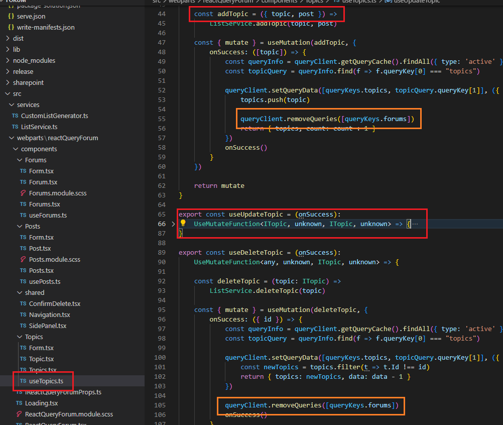Open Navigation.tsx from the explorer

click(49, 315)
